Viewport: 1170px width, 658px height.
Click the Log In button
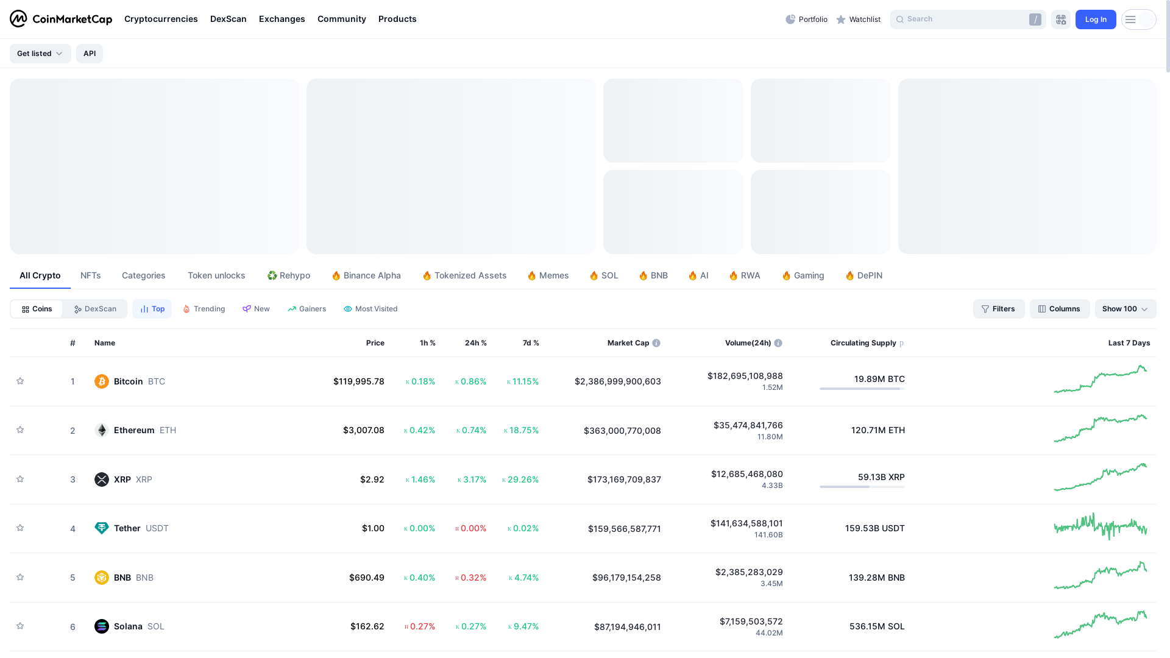(x=1096, y=19)
